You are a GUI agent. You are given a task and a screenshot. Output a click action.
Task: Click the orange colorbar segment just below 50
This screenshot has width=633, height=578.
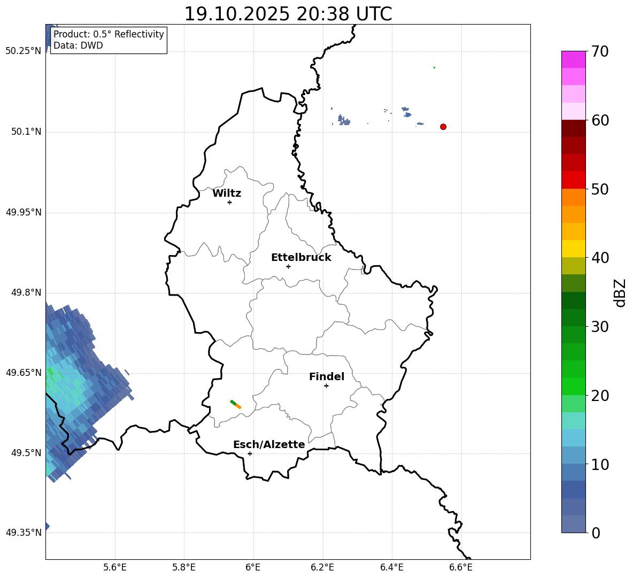point(573,197)
